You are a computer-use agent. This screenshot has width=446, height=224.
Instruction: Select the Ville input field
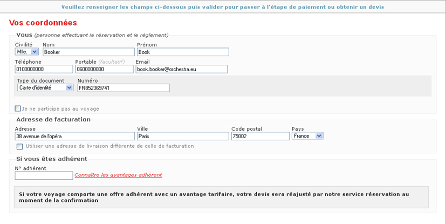182,137
